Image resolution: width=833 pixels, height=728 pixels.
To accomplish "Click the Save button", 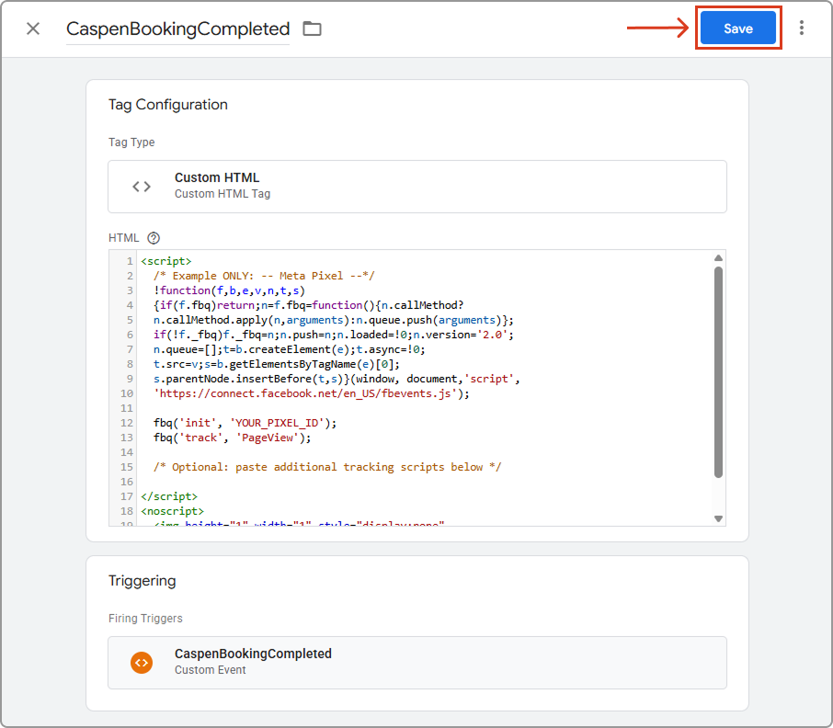I will coord(737,28).
